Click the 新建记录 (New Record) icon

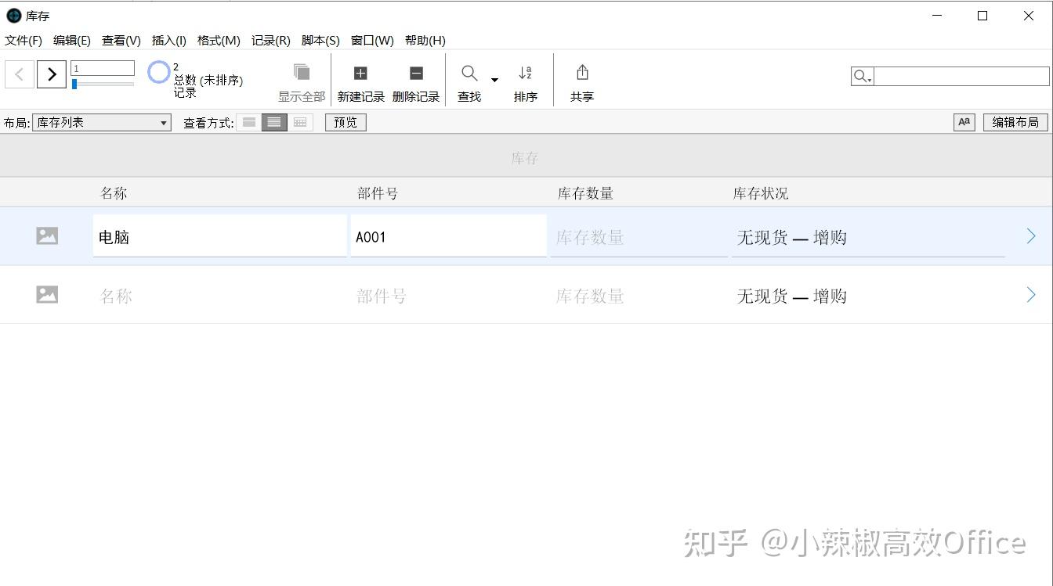tap(360, 73)
